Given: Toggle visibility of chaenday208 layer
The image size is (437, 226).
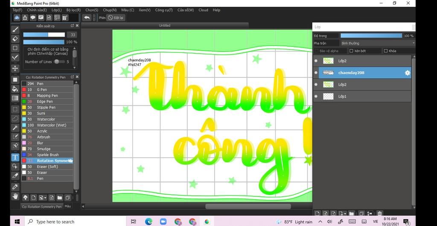Looking at the screenshot, I should click(x=316, y=72).
